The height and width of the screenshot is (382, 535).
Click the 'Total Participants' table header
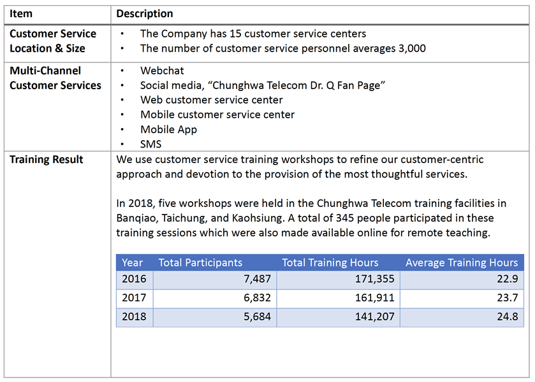click(200, 262)
